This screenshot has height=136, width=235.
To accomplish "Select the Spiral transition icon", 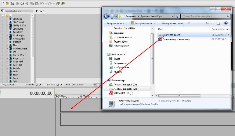I will coord(11,78).
